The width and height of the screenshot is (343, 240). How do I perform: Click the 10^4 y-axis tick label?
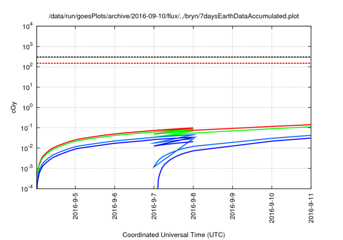click(x=28, y=27)
